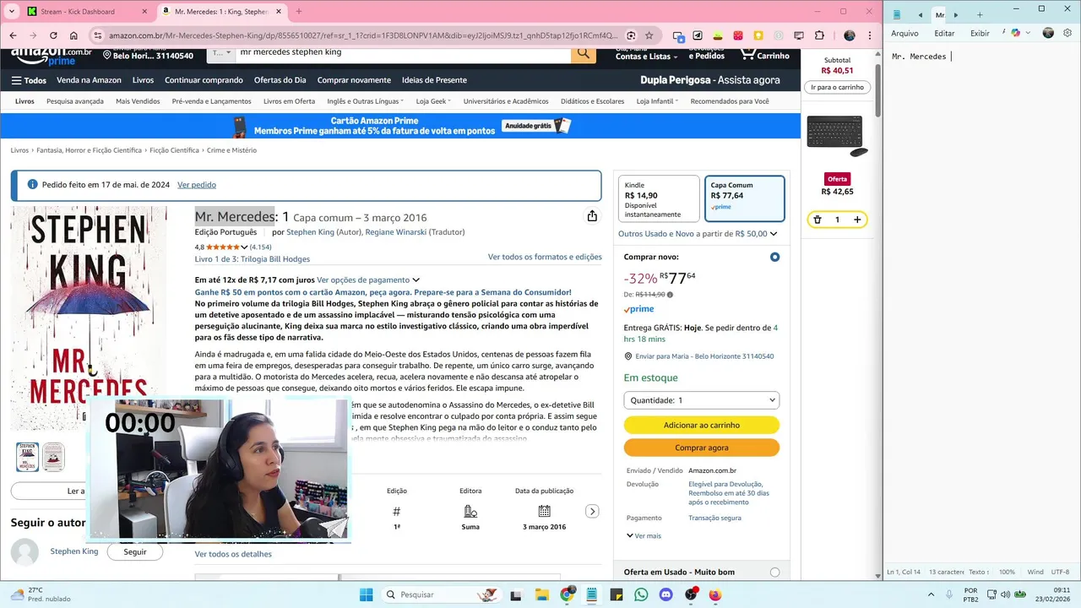Click the trash icon in the cart sidebar
This screenshot has width=1081, height=608.
[x=818, y=220]
